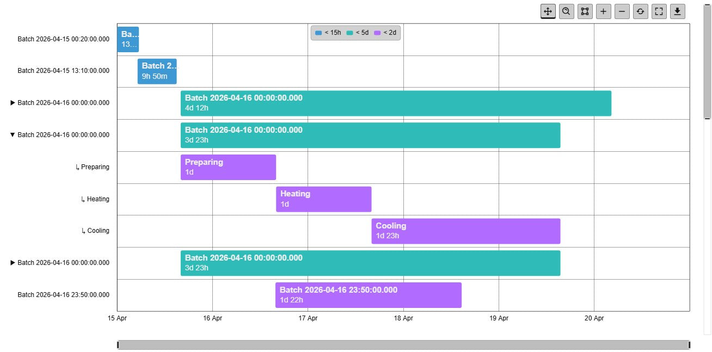Grab the left grip of the horizontal scrollbar
Viewport: 712px width, 352px height.
coord(118,345)
